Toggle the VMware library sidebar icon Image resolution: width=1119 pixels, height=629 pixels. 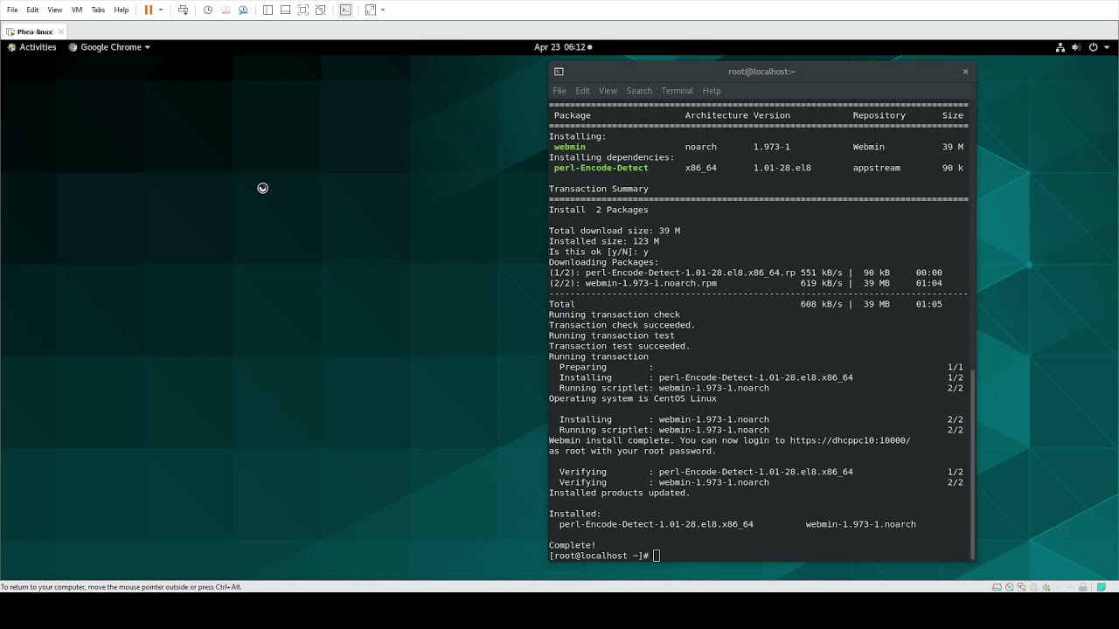click(268, 10)
